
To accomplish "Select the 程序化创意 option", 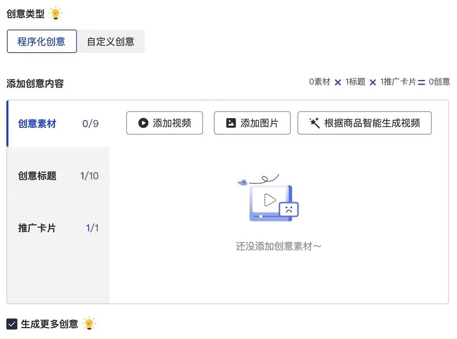I will pos(42,41).
